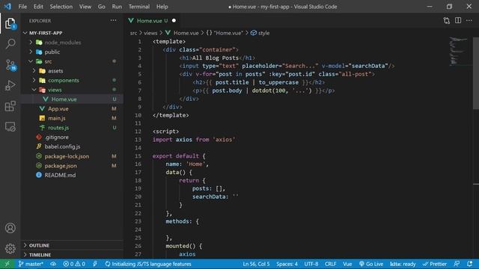Click Explorer views and more actions ellipsis
Screen dimensions: 479x269
tap(113, 20)
